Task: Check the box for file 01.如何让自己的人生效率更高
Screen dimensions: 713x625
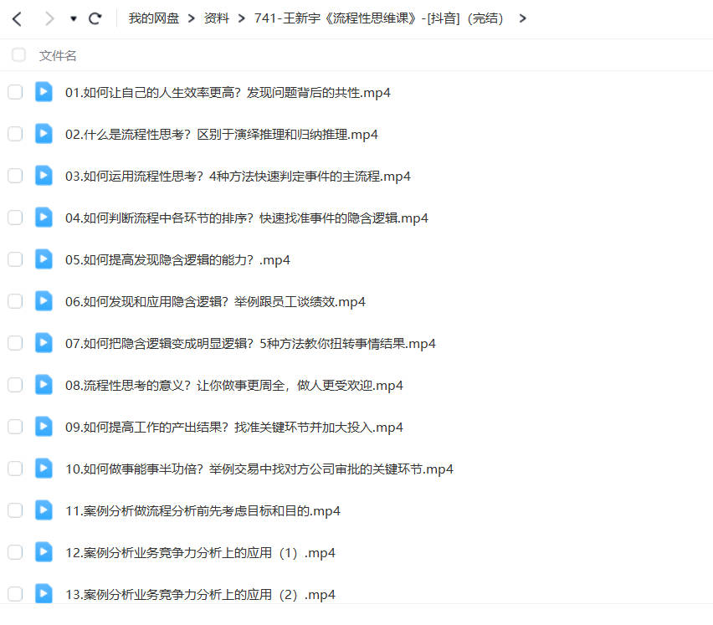Action: click(15, 92)
